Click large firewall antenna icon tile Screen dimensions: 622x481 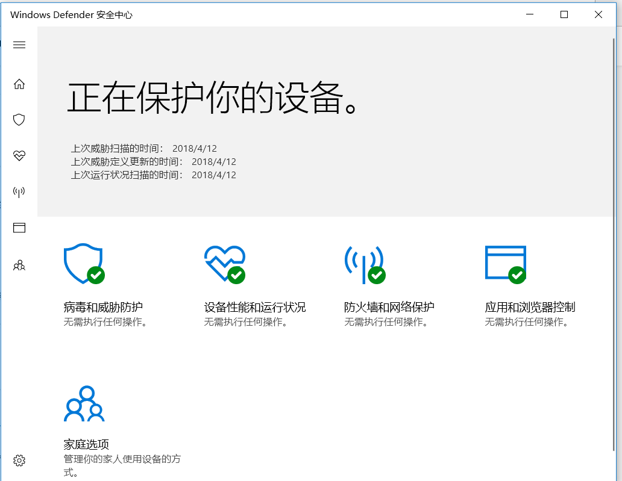pyautogui.click(x=365, y=265)
